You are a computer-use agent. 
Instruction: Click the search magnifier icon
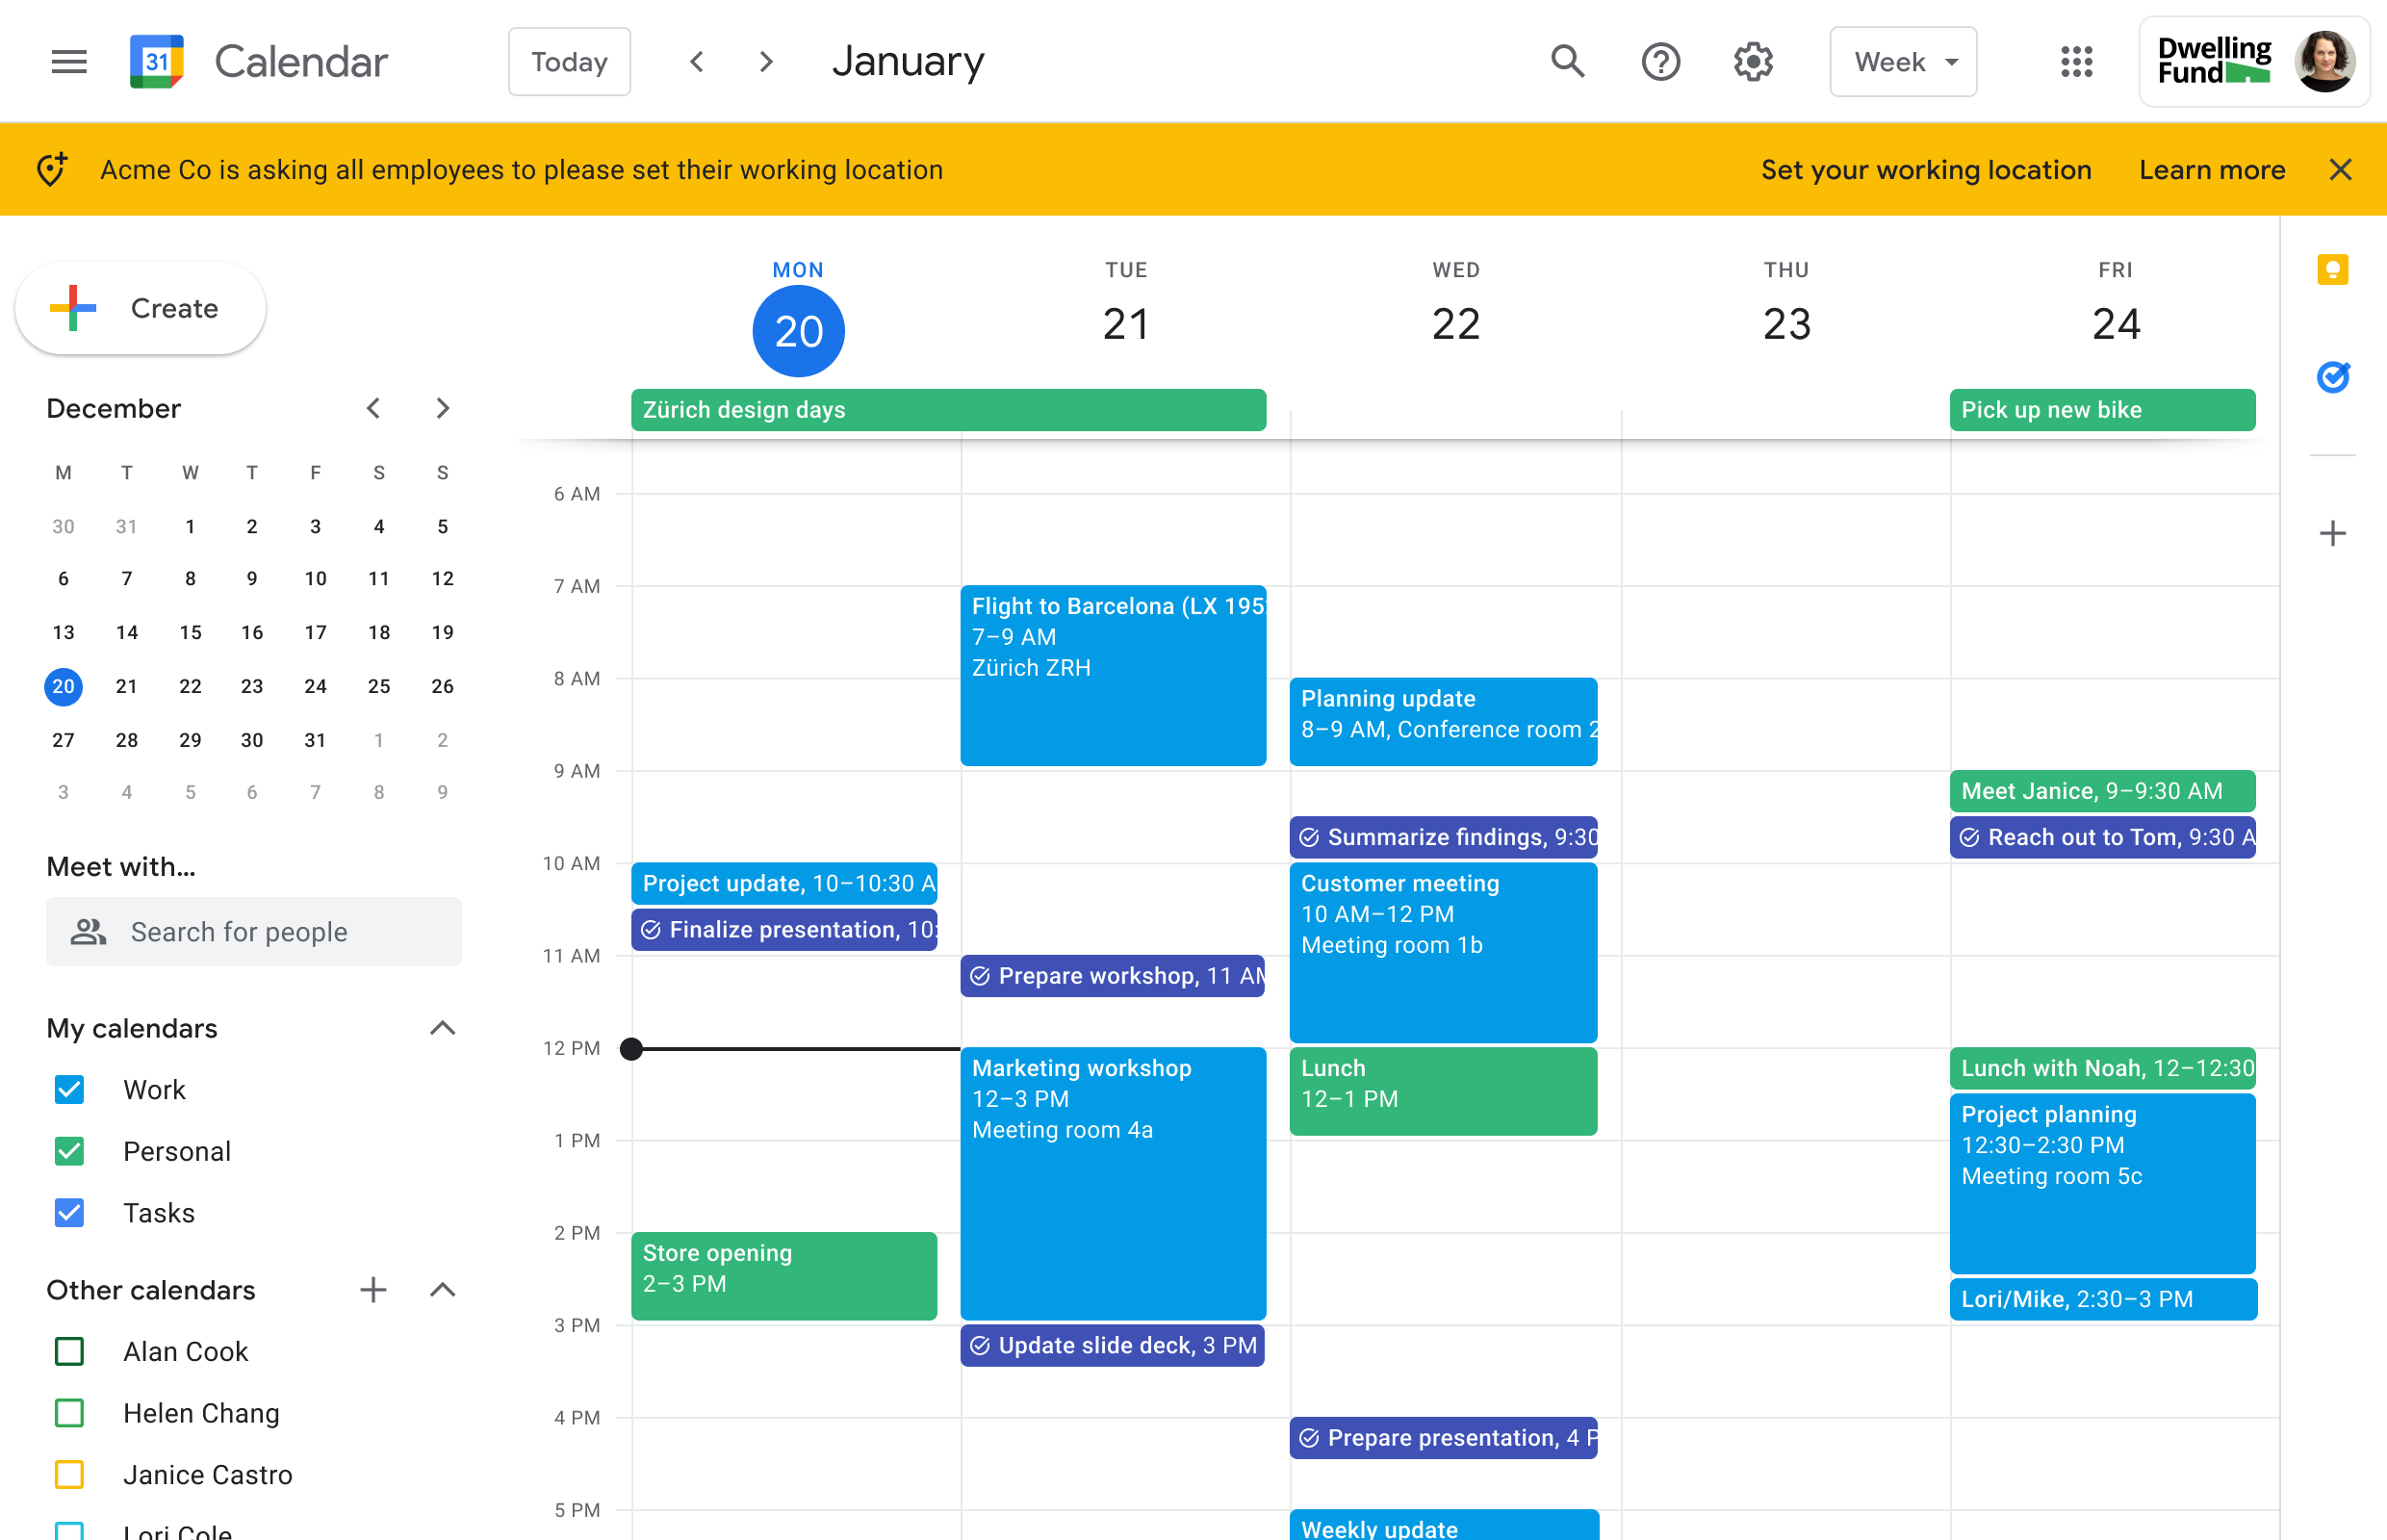click(x=1567, y=62)
